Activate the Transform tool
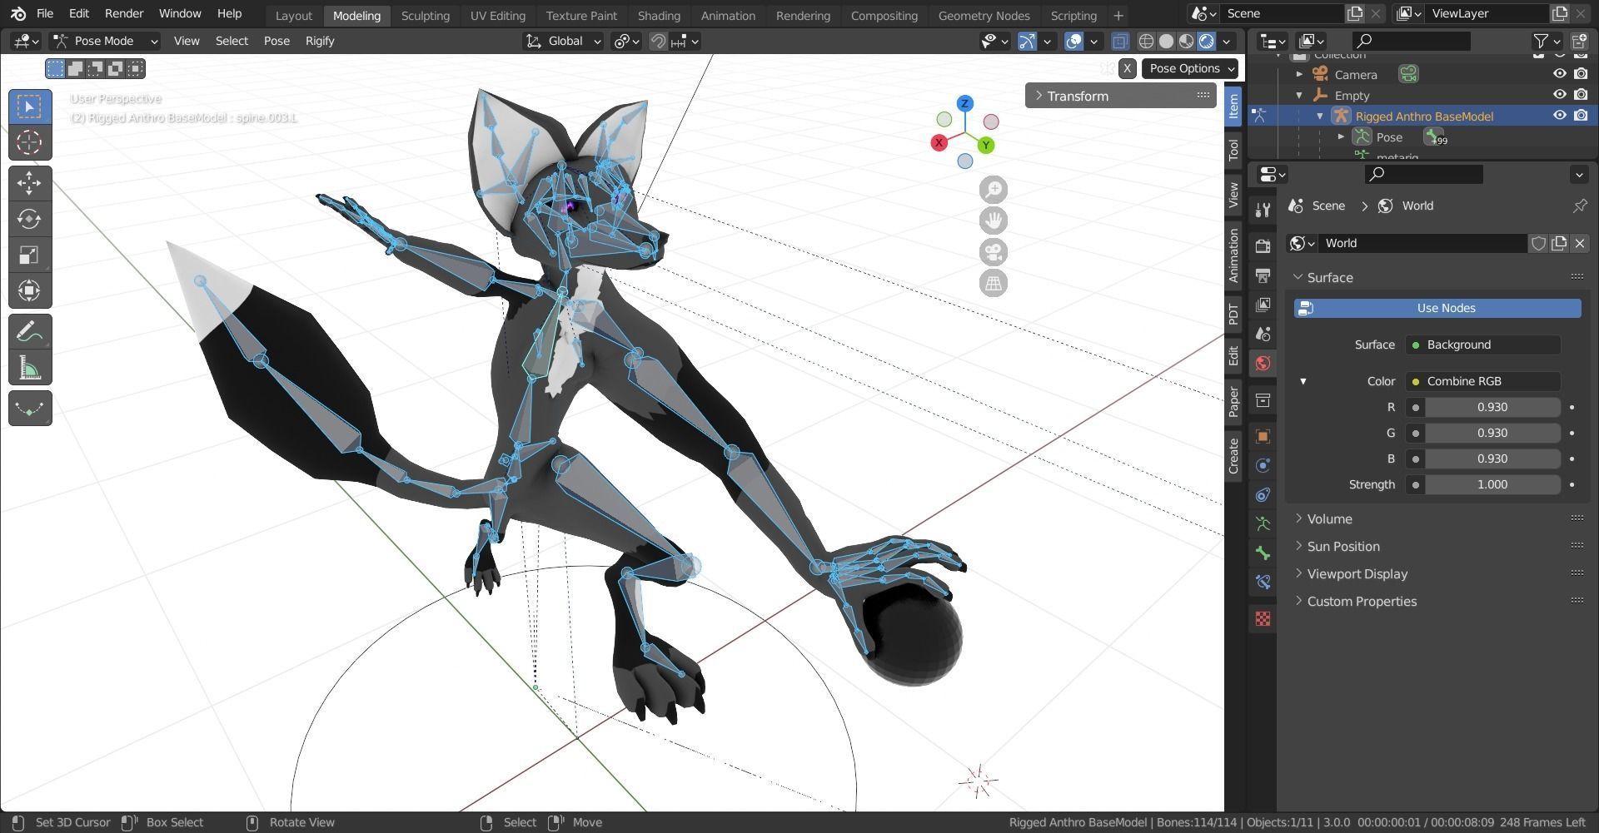1599x833 pixels. 30,290
